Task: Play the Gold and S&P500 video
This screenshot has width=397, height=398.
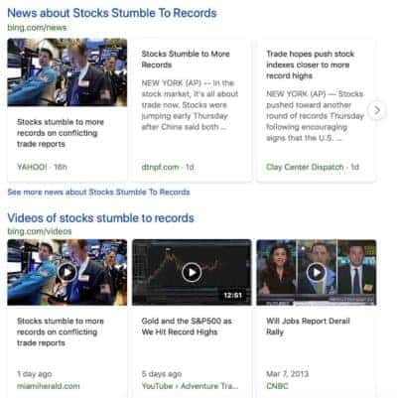Action: (x=192, y=272)
